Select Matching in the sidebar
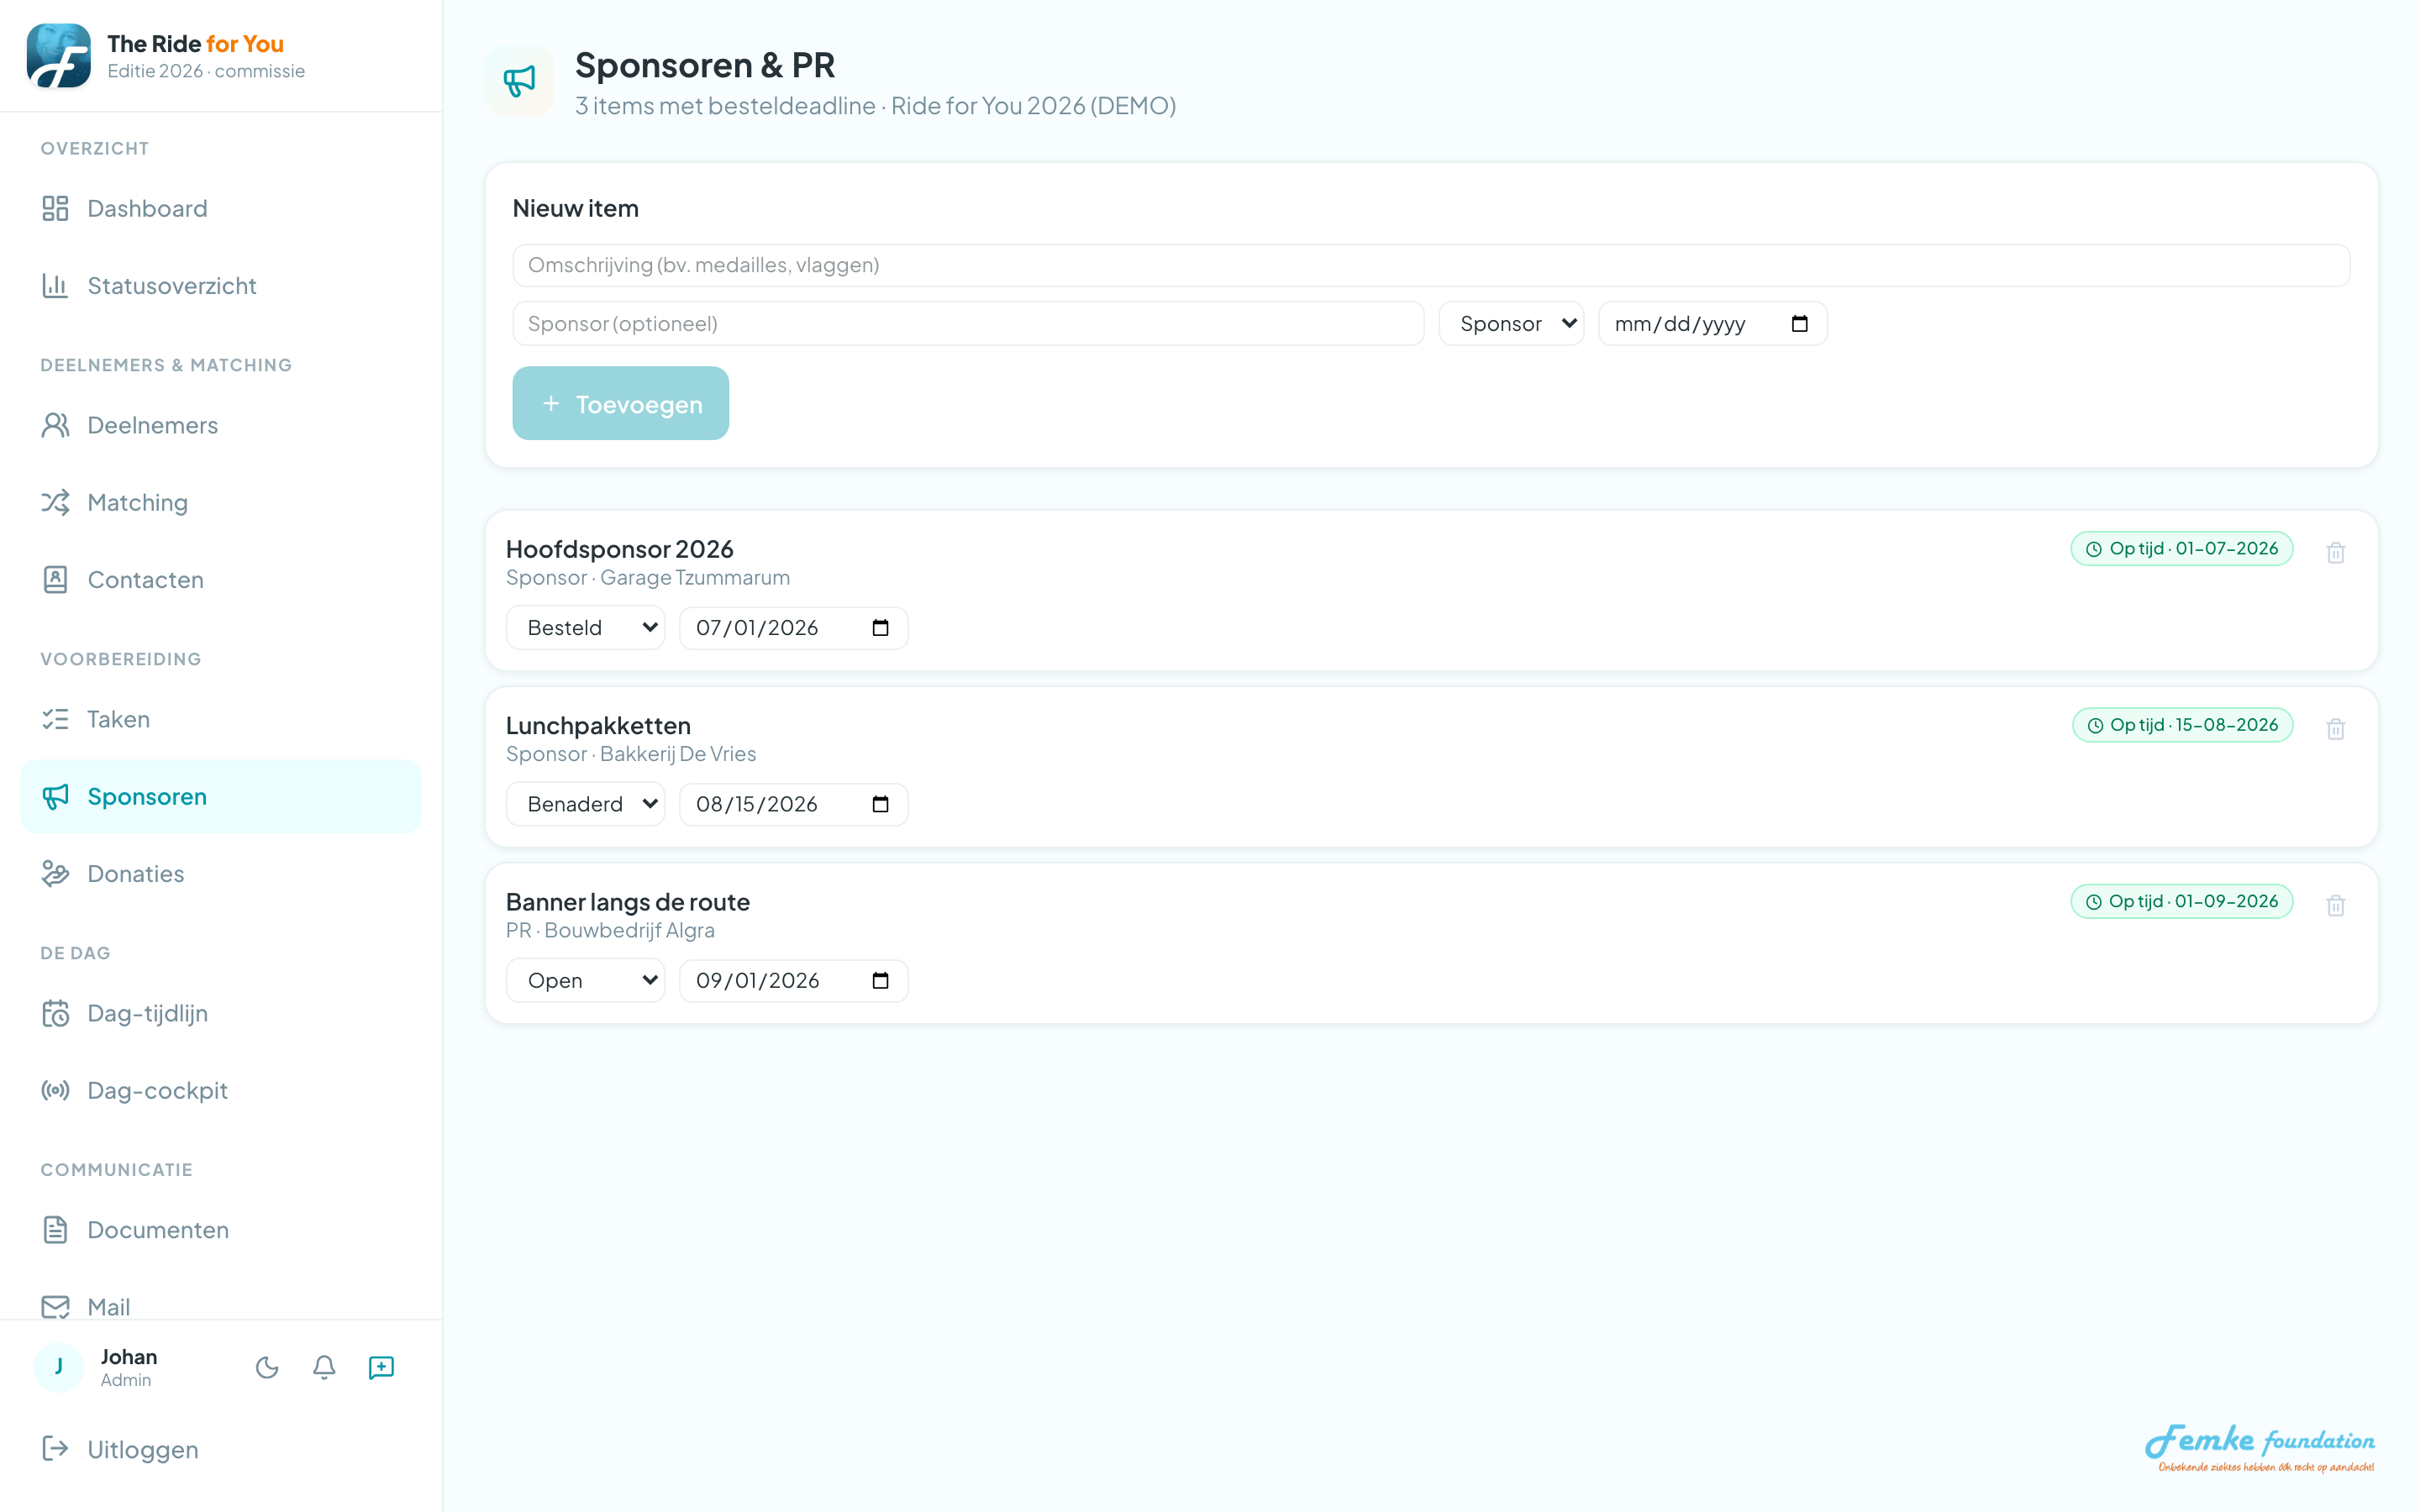The image size is (2420, 1512). tap(220, 502)
